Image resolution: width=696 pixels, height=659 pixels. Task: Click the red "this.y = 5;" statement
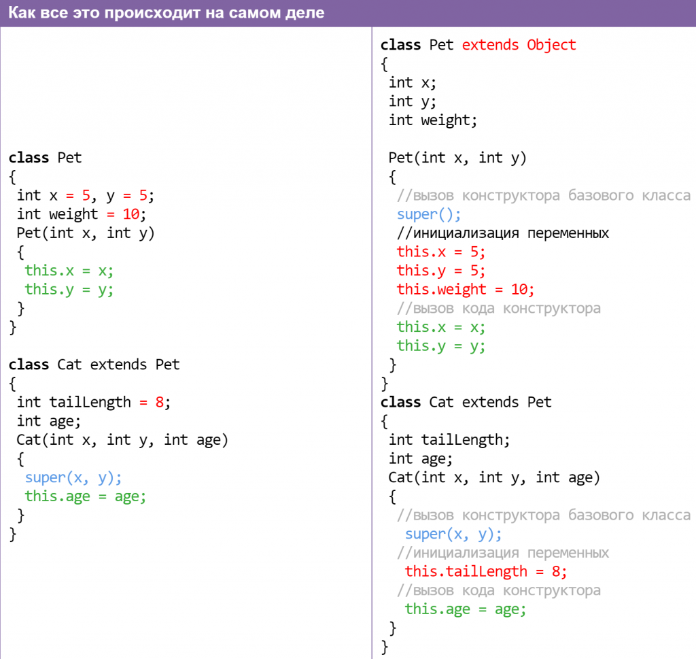(441, 271)
